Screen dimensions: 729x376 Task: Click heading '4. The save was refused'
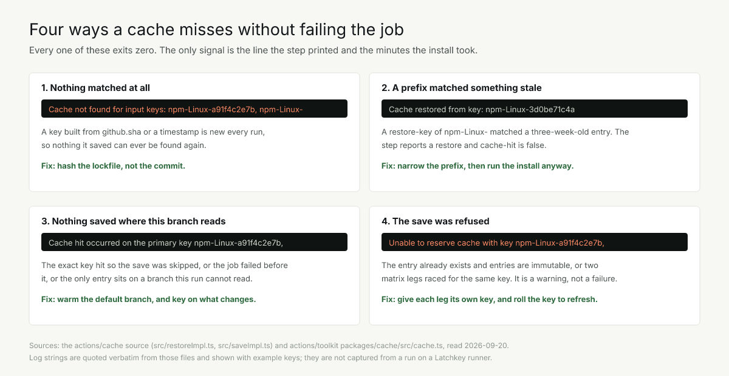pos(436,221)
